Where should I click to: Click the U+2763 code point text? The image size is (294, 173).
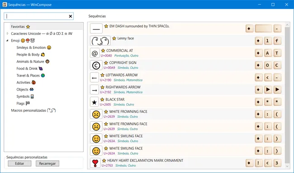point(107,165)
